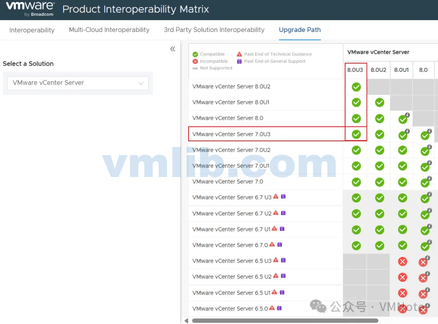Click the left scroll arrow below the matrix

click(187, 320)
